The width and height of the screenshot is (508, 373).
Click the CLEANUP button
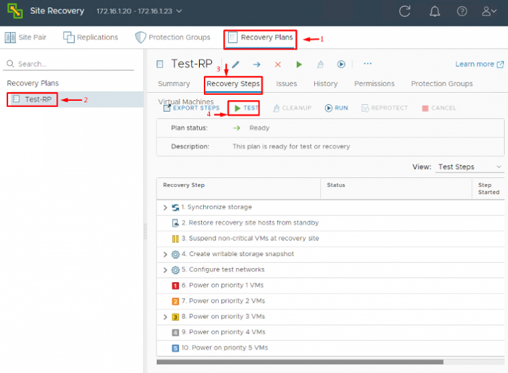[x=292, y=108]
